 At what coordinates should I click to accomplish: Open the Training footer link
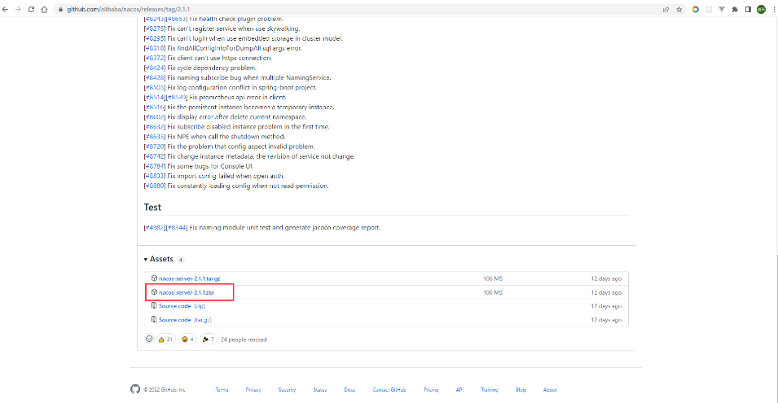[x=490, y=390]
